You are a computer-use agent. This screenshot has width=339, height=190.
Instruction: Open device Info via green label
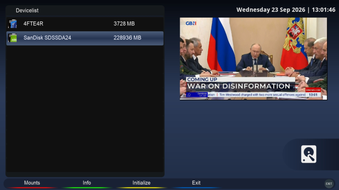pyautogui.click(x=87, y=183)
